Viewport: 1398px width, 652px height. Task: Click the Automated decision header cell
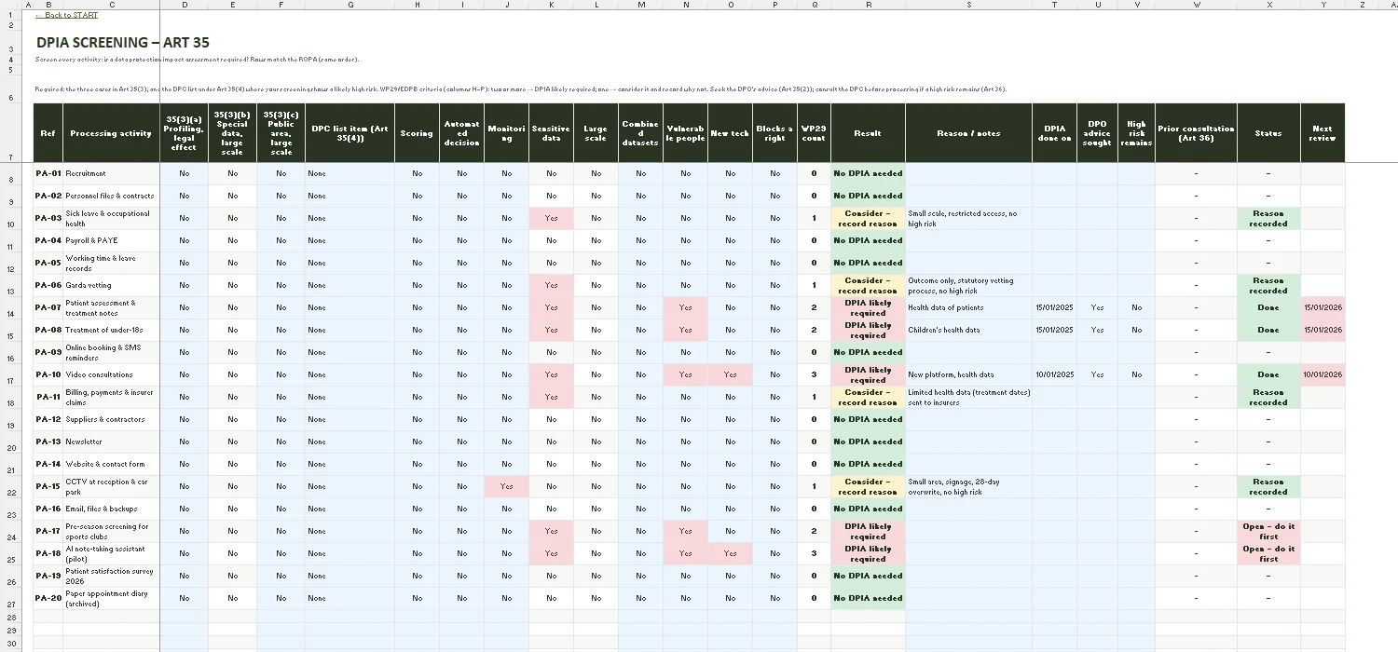462,133
